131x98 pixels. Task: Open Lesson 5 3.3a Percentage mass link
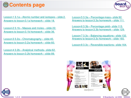coord(97,17)
